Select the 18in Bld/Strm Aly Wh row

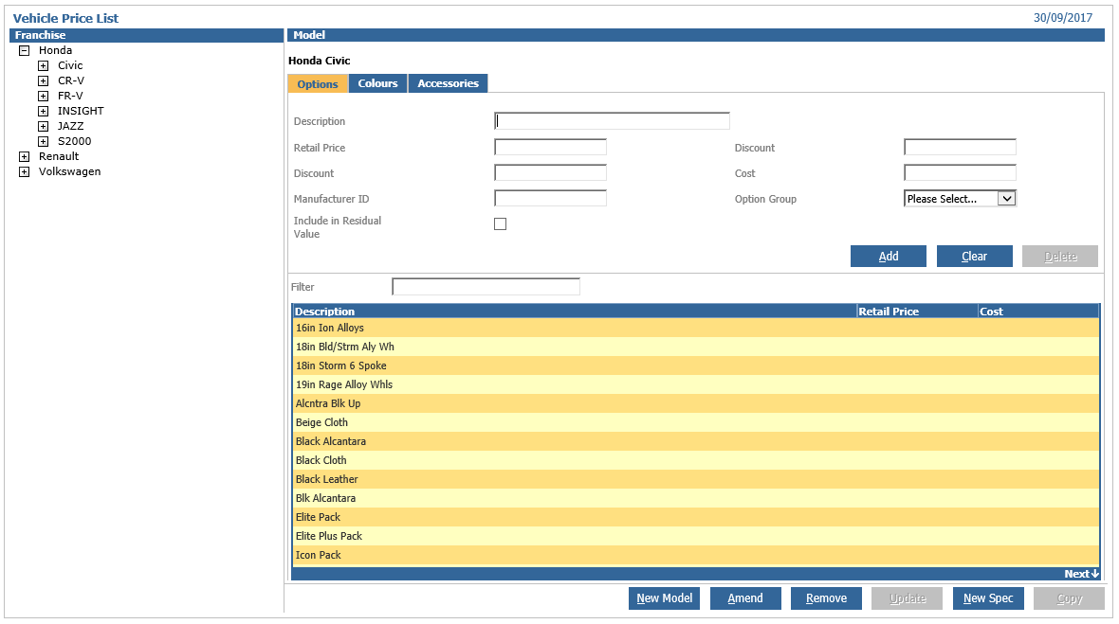(x=696, y=347)
